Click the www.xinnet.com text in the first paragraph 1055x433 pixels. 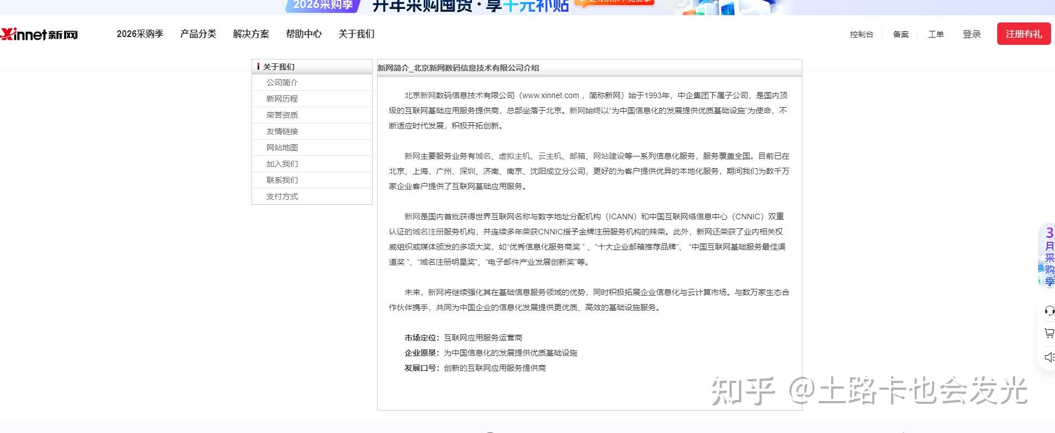point(550,95)
